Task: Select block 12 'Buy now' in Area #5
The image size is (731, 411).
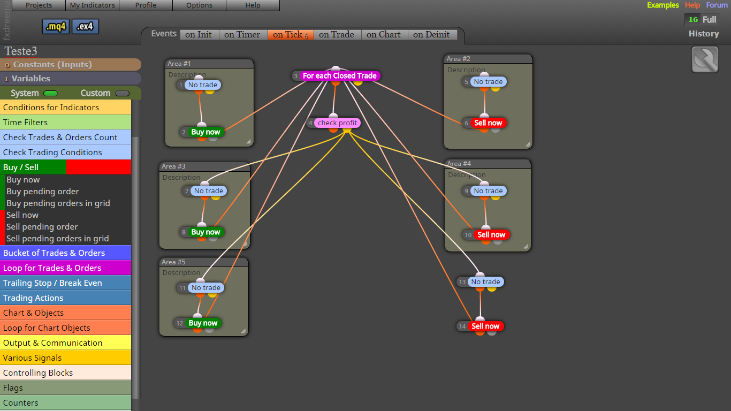Action: [x=203, y=323]
